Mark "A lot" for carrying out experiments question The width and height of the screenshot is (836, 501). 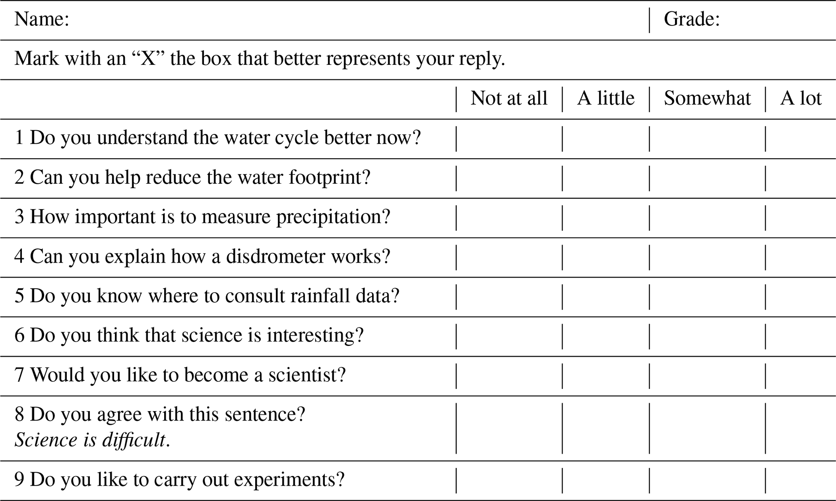[800, 480]
